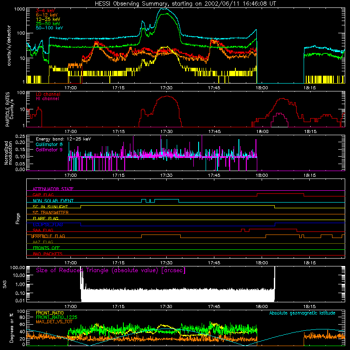Click 'Energy band: 12-25 keV' label
350x350 pixels.
(63, 139)
